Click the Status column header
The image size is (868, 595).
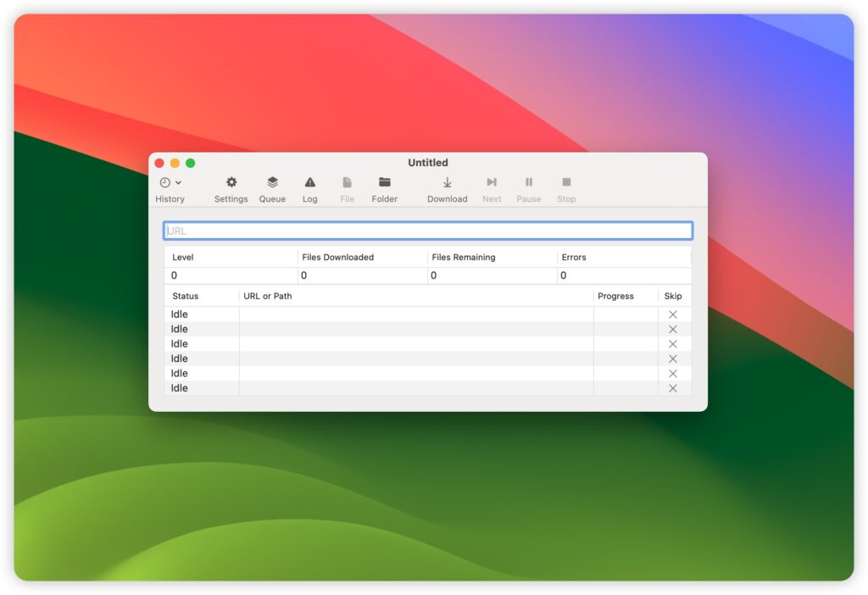185,296
